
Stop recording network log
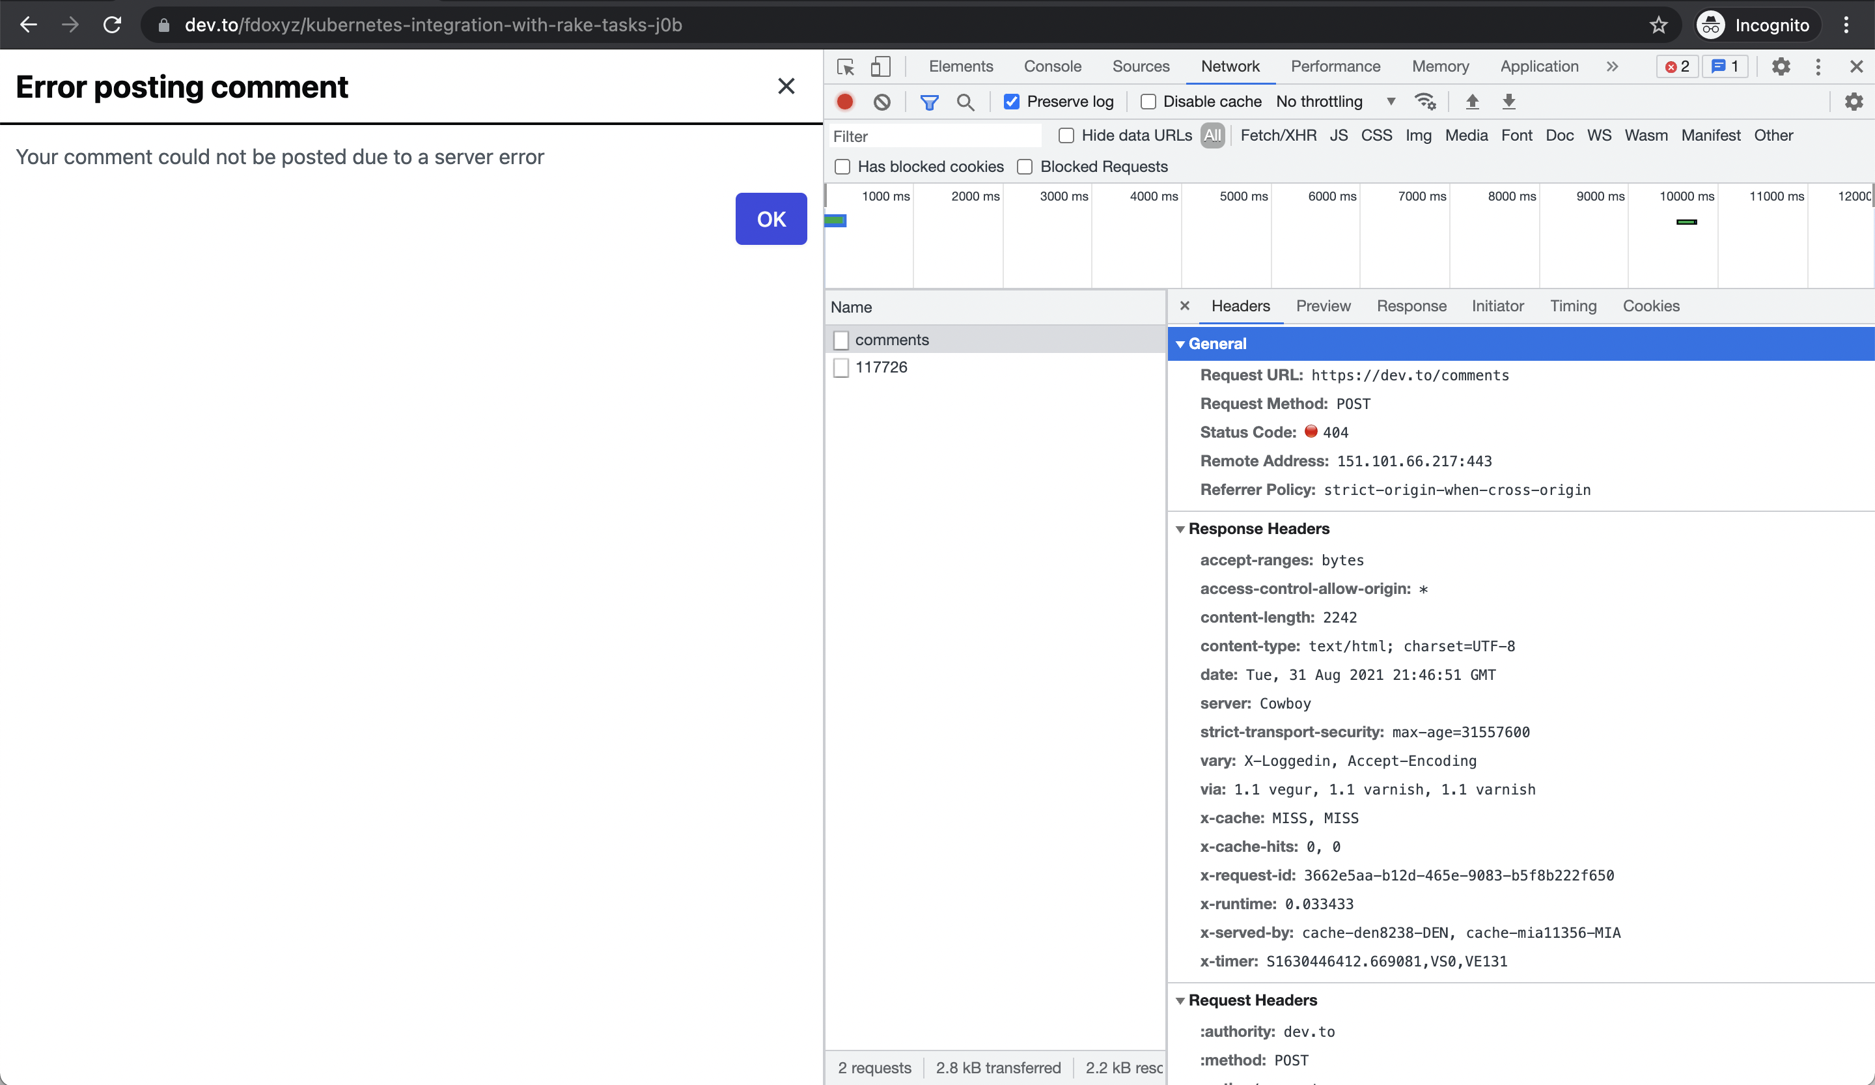844,102
